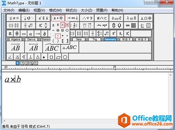
Task: Select the right-aligned tab stop button
Action: point(27,63)
